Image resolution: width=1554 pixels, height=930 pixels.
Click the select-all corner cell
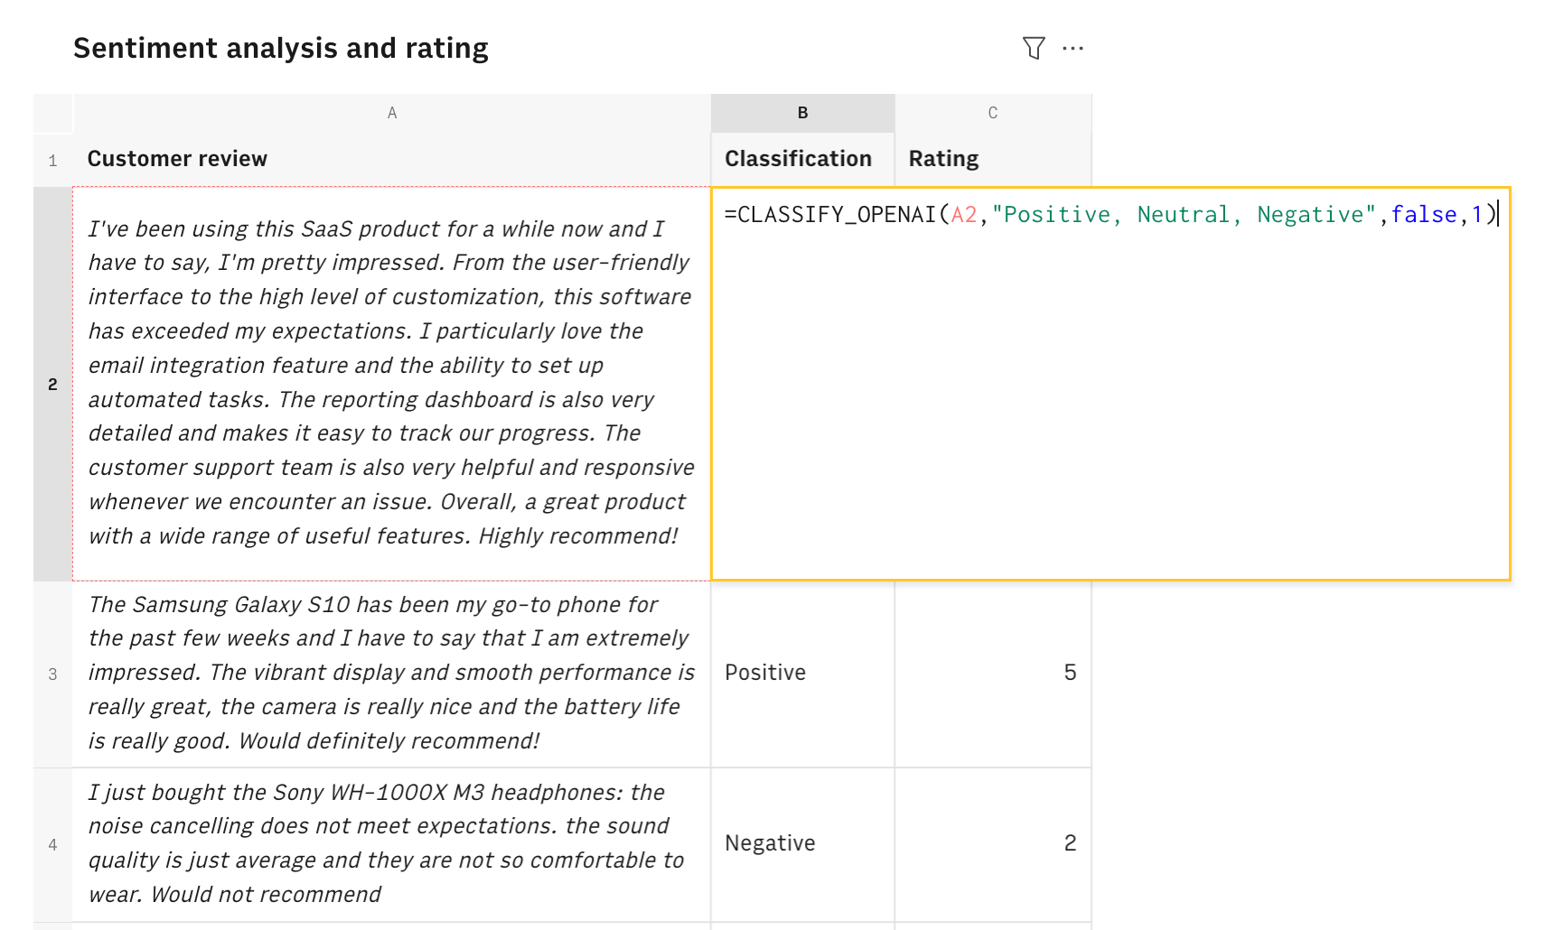pos(52,113)
